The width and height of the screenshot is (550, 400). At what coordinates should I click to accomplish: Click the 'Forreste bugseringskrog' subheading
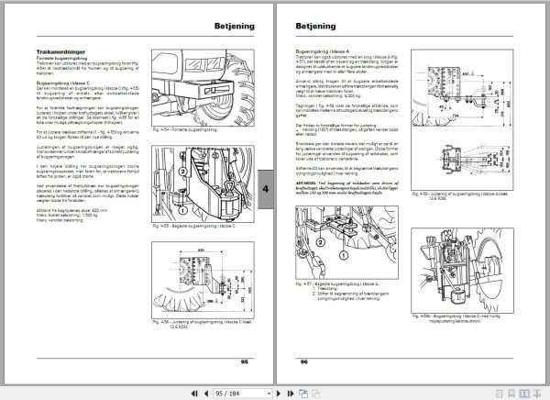tap(61, 58)
